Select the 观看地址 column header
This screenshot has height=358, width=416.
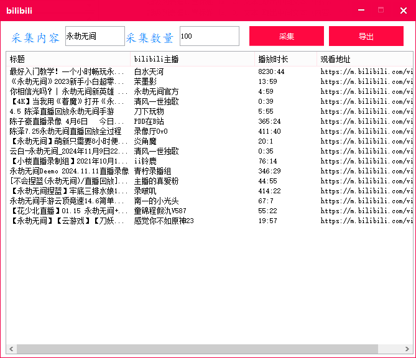(x=364, y=60)
